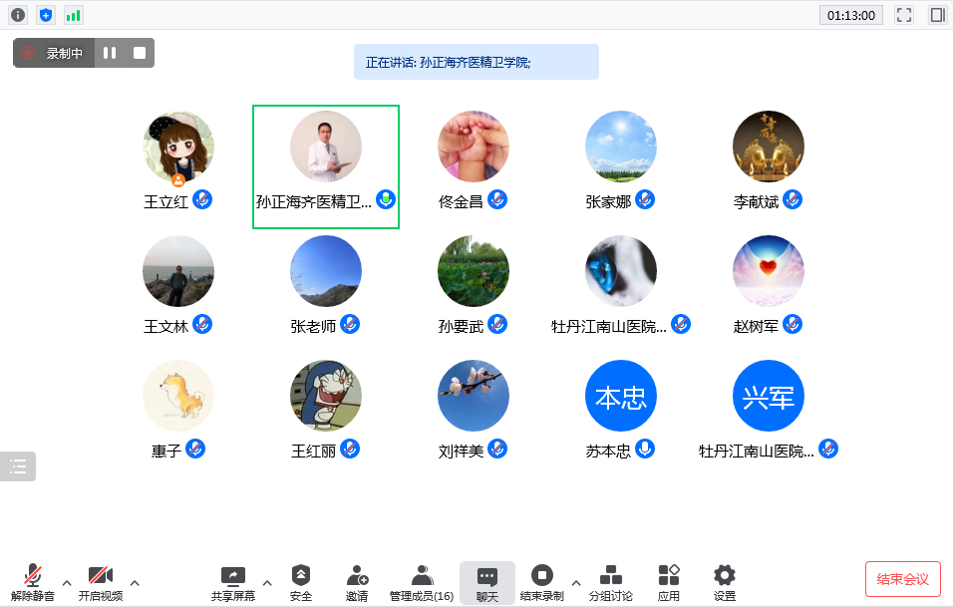
Task: Expand video options arrow beside camera
Action: click(x=135, y=582)
